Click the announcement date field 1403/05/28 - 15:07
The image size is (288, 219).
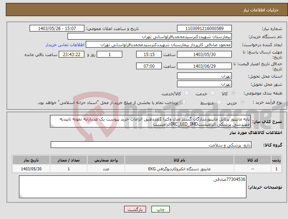(57, 29)
